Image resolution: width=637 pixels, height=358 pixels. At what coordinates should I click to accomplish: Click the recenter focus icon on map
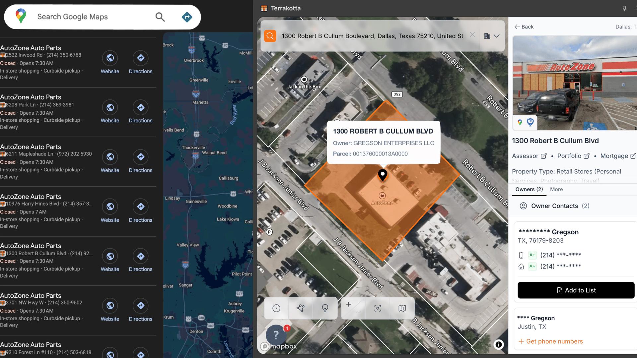tap(378, 308)
